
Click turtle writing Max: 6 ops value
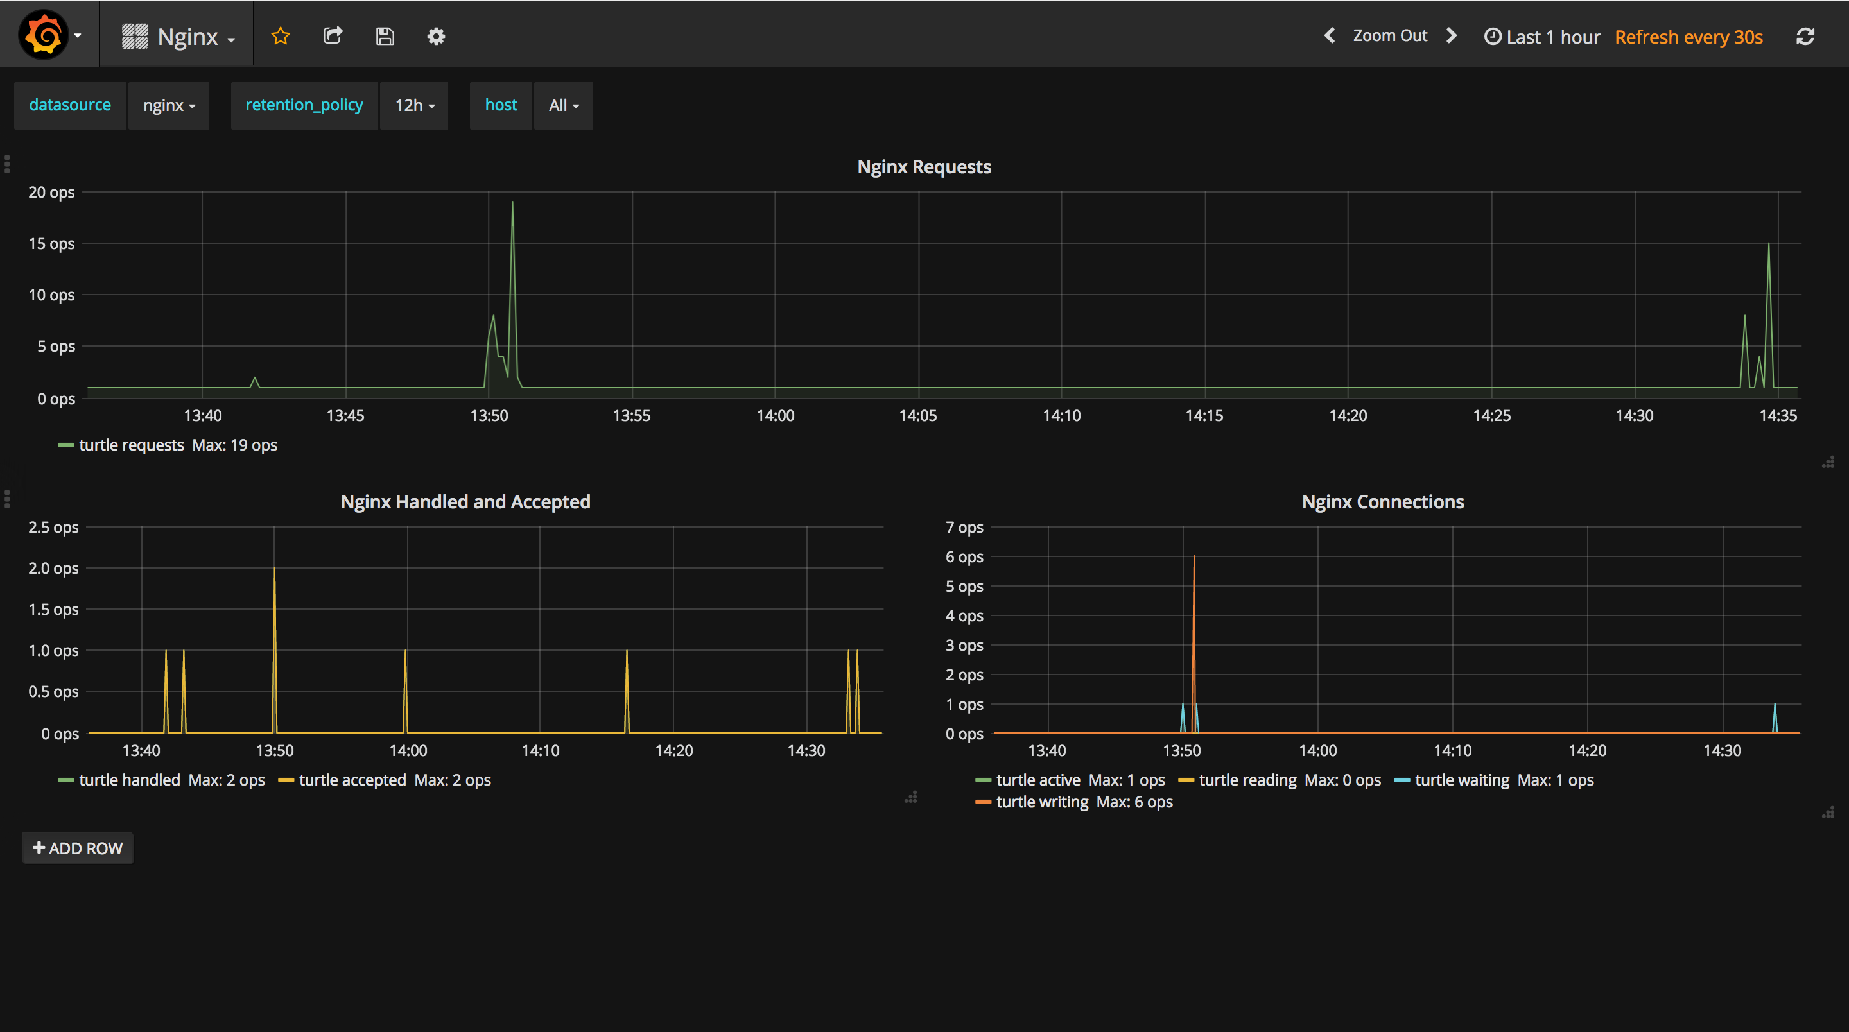click(1134, 802)
